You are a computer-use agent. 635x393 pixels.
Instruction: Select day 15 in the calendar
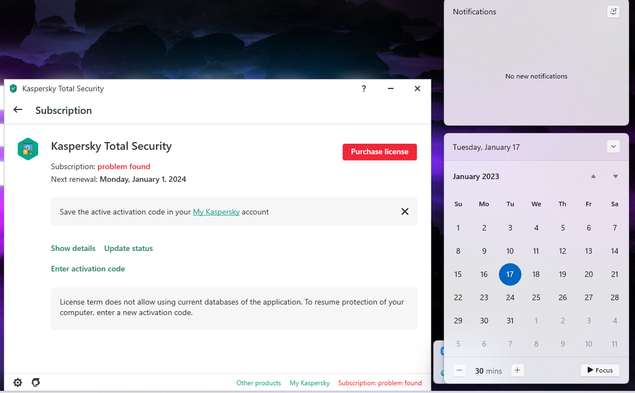click(x=458, y=274)
